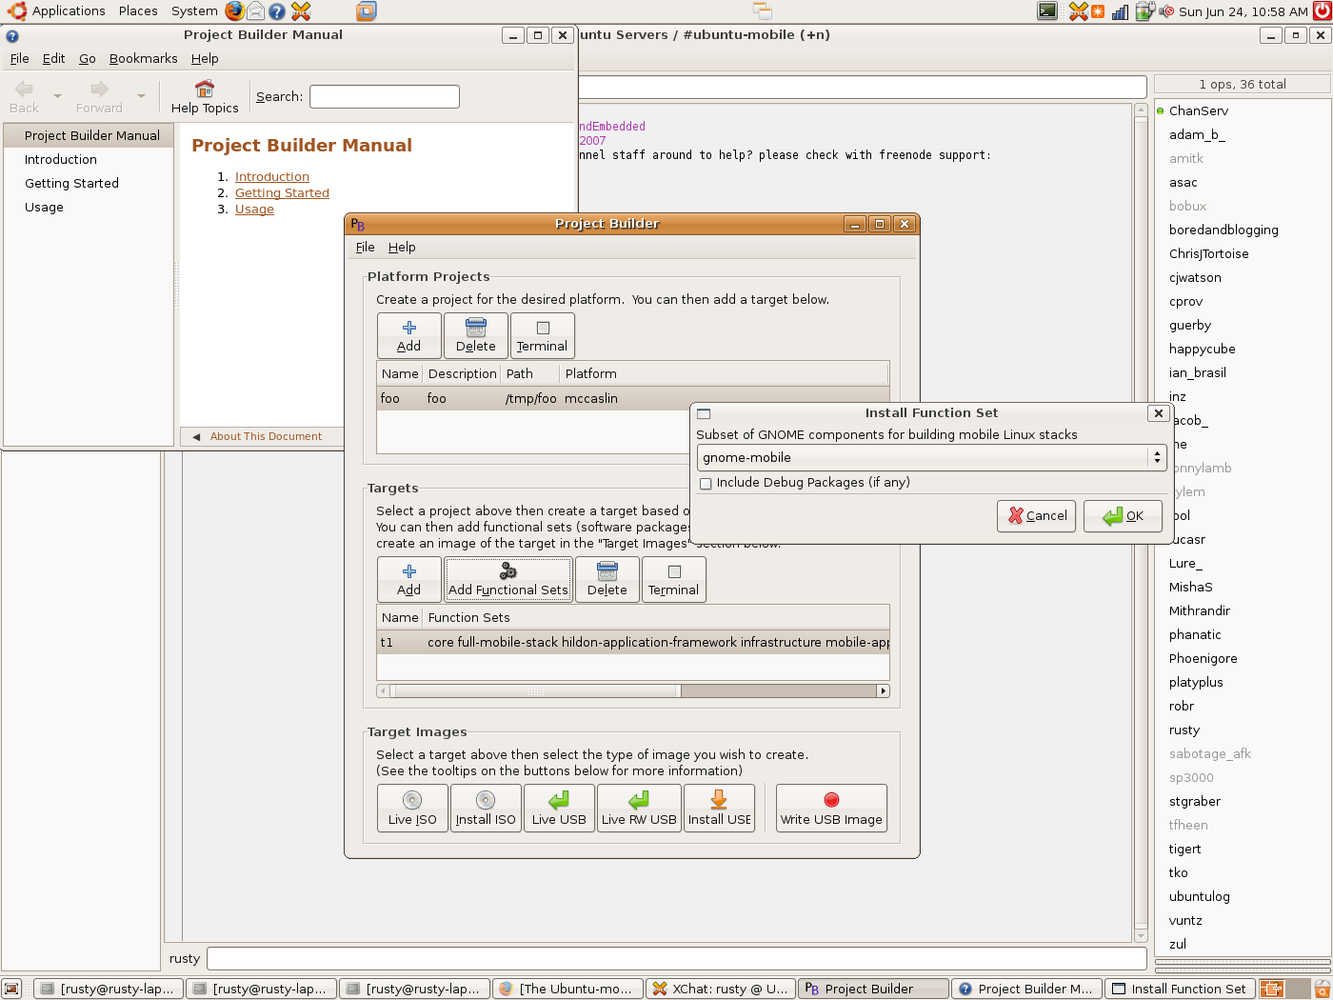Click power button icon in top panel

(x=1322, y=11)
